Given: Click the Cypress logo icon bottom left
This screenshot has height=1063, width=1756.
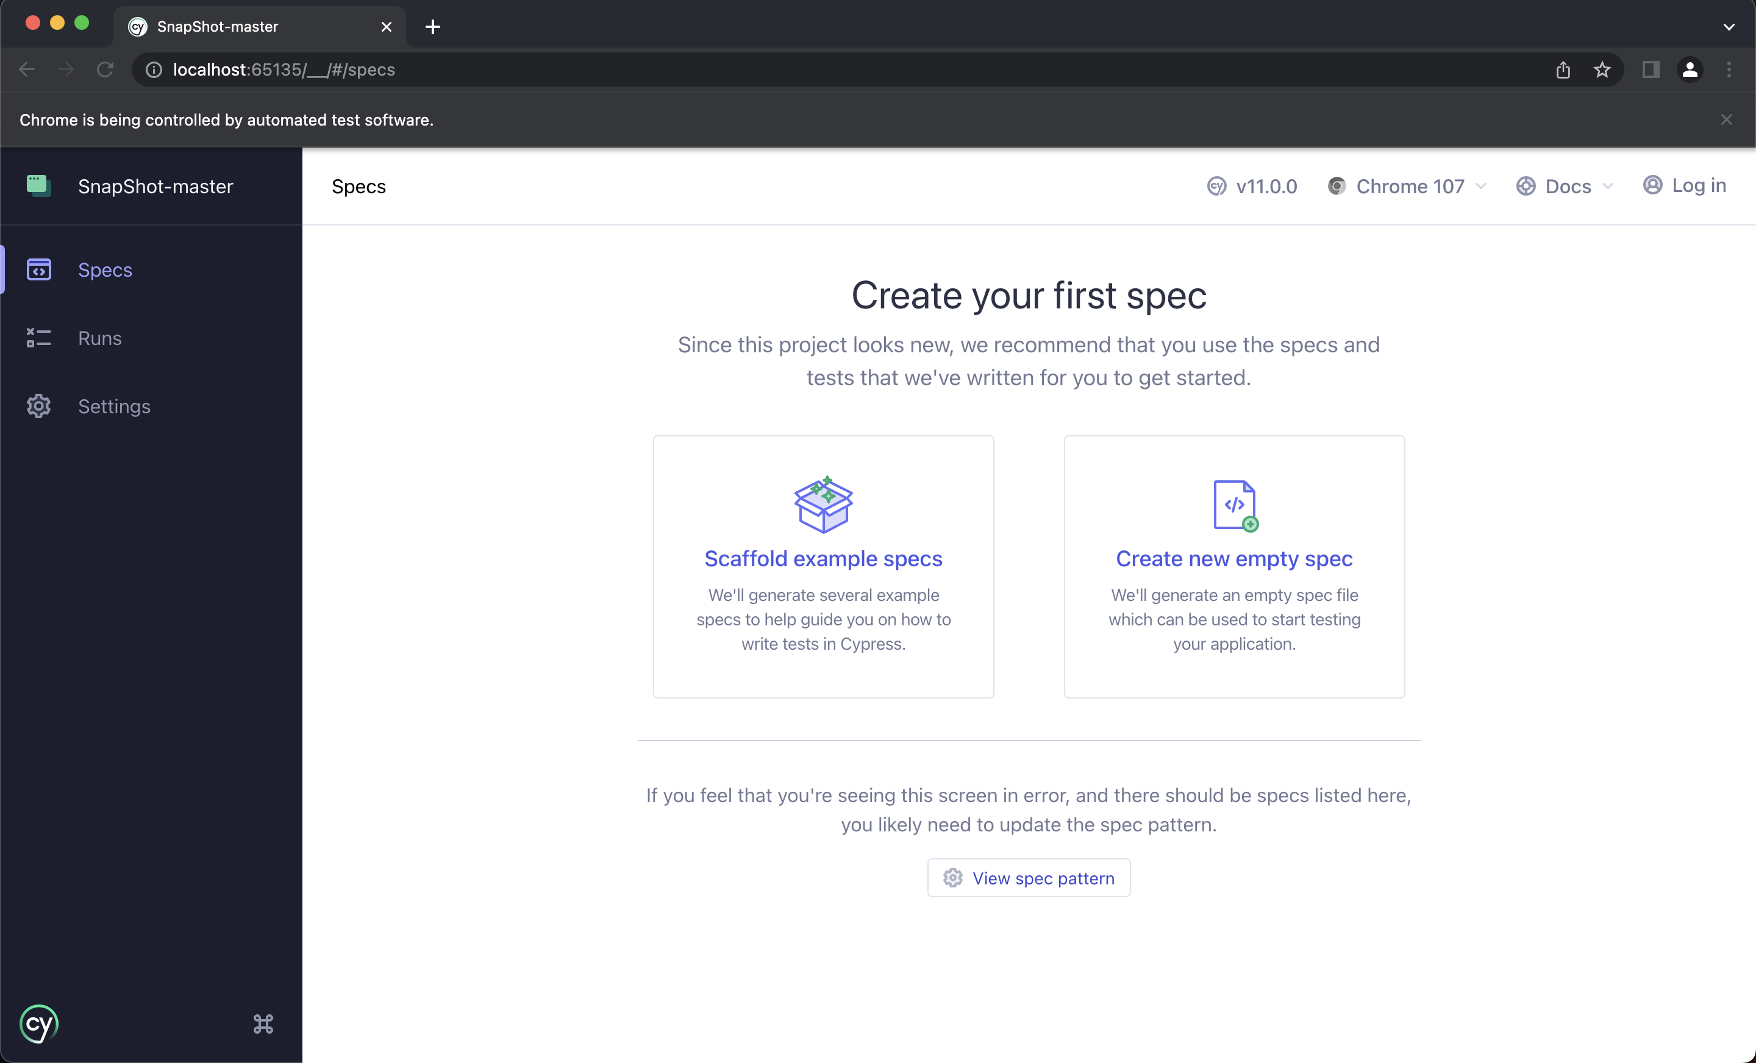Looking at the screenshot, I should (39, 1023).
